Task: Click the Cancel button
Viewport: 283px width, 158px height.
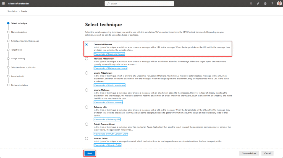Action: pos(267,153)
